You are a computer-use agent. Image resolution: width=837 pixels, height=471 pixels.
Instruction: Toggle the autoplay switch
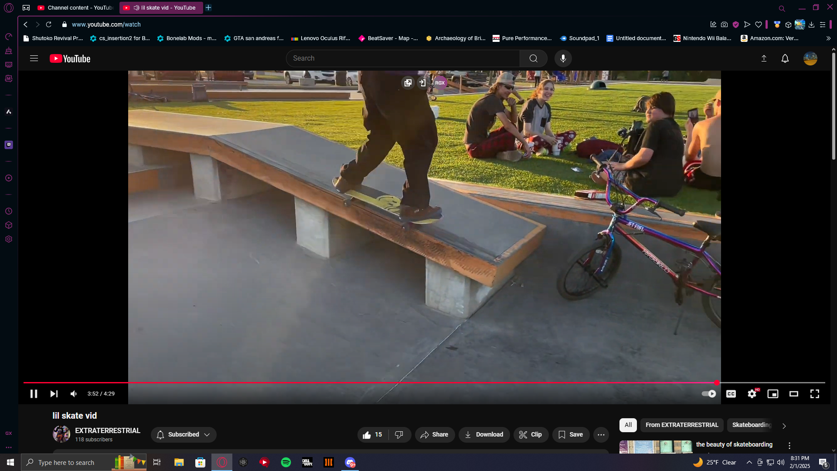(x=709, y=394)
